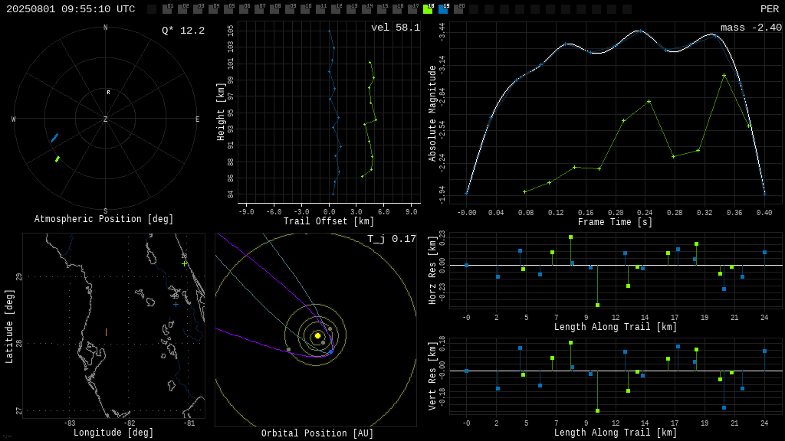Click the mass -2.40 readout
Image resolution: width=785 pixels, height=441 pixels.
point(751,28)
